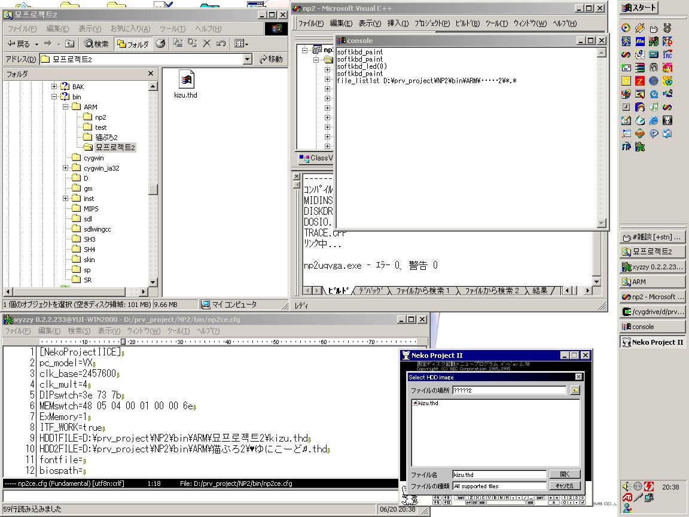689x517 pixels.
Task: Click the folder tree vertical scrollbar thumb
Action: pos(153,190)
